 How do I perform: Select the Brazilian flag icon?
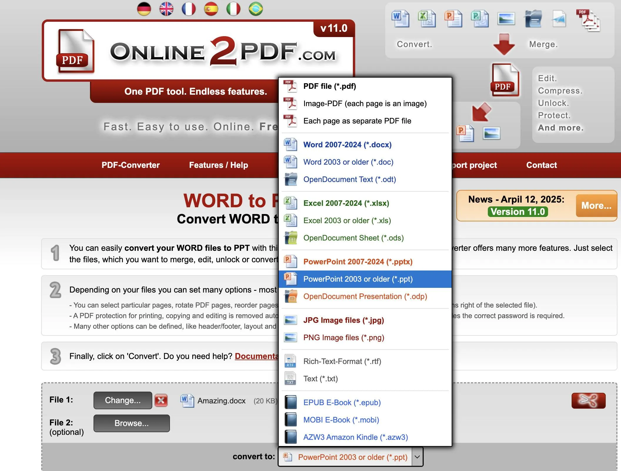click(256, 9)
